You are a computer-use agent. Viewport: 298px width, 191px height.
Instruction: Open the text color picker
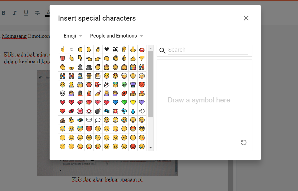click(48, 13)
